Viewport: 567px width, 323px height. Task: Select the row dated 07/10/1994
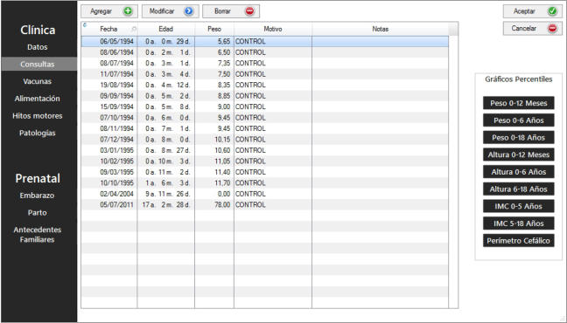pos(265,118)
